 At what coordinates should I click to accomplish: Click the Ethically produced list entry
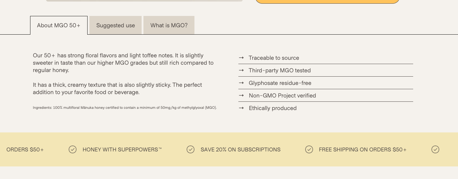[272, 108]
